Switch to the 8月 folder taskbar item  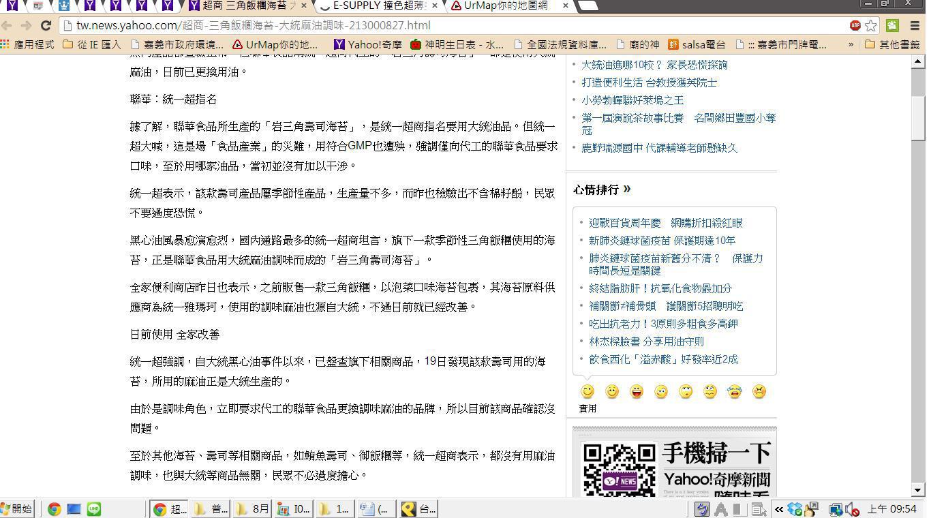[x=254, y=509]
